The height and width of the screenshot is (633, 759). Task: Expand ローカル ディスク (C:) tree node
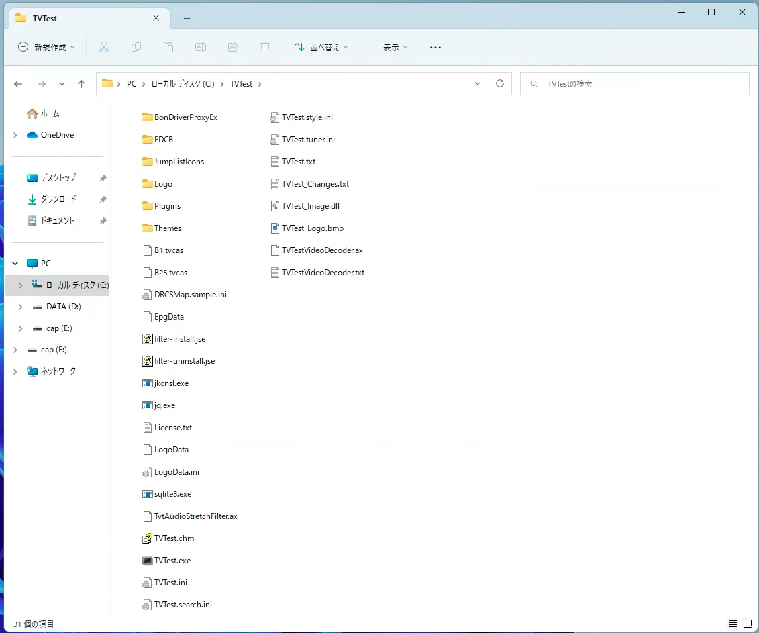(x=20, y=285)
